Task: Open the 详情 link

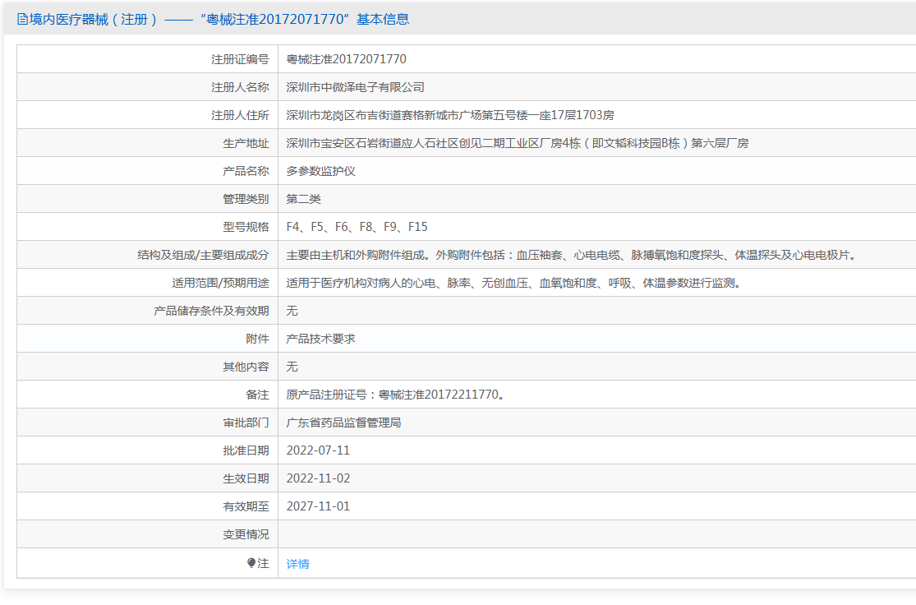Action: pos(297,564)
